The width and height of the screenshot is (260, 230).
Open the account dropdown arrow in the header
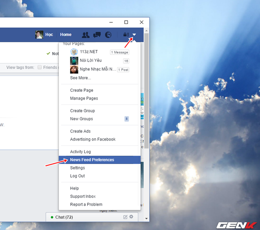[x=134, y=35]
